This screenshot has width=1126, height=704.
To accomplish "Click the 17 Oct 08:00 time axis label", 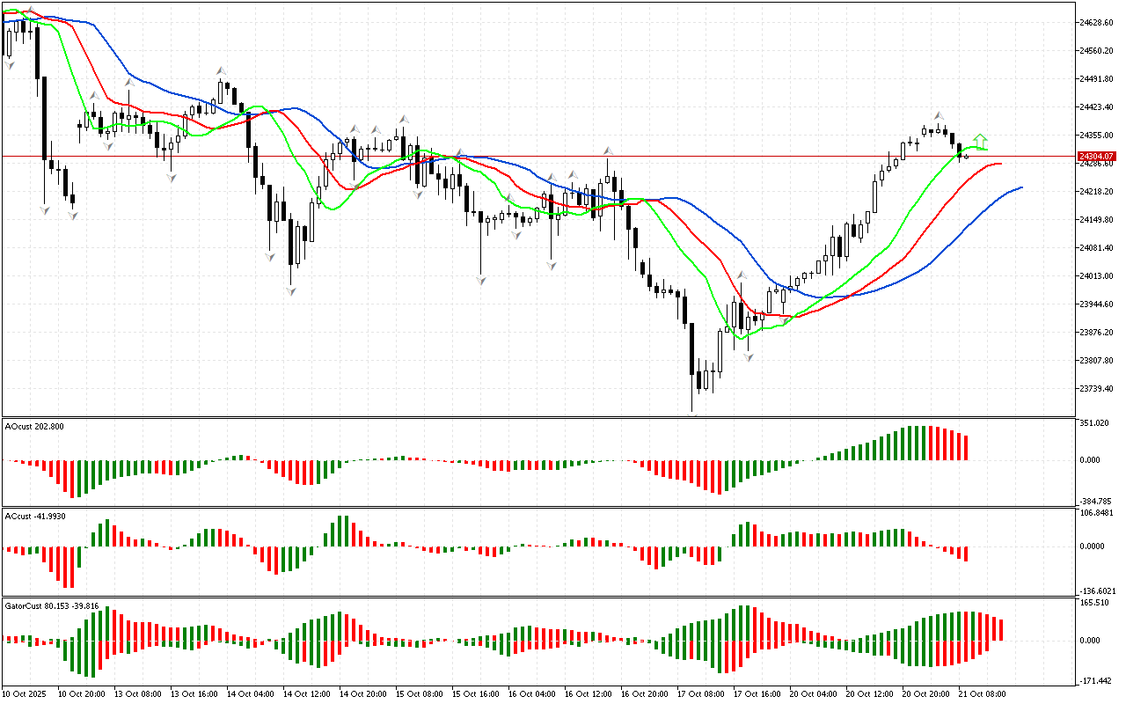I will click(x=699, y=694).
